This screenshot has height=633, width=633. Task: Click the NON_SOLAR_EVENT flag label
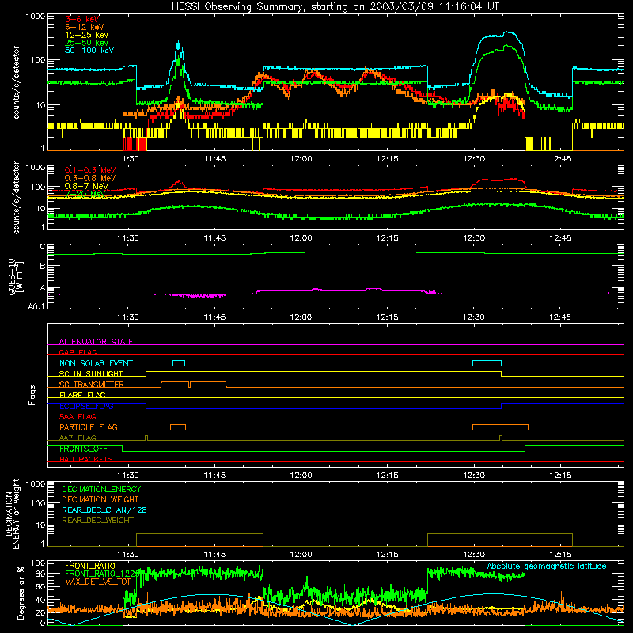[x=96, y=363]
